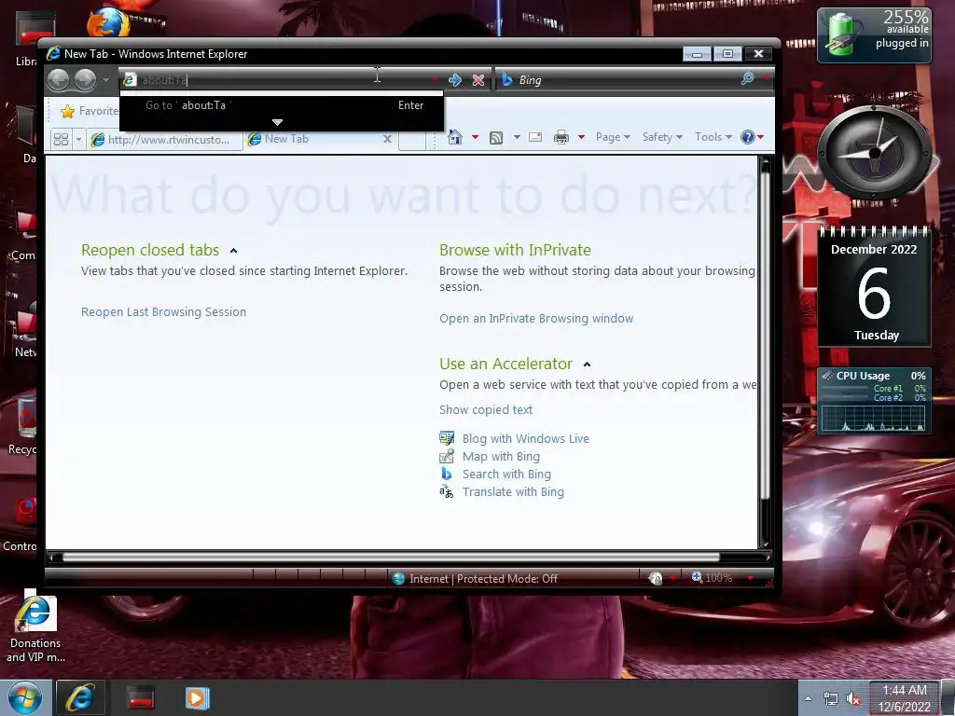
Task: Open the zoom level dropdown arrow
Action: tap(750, 578)
